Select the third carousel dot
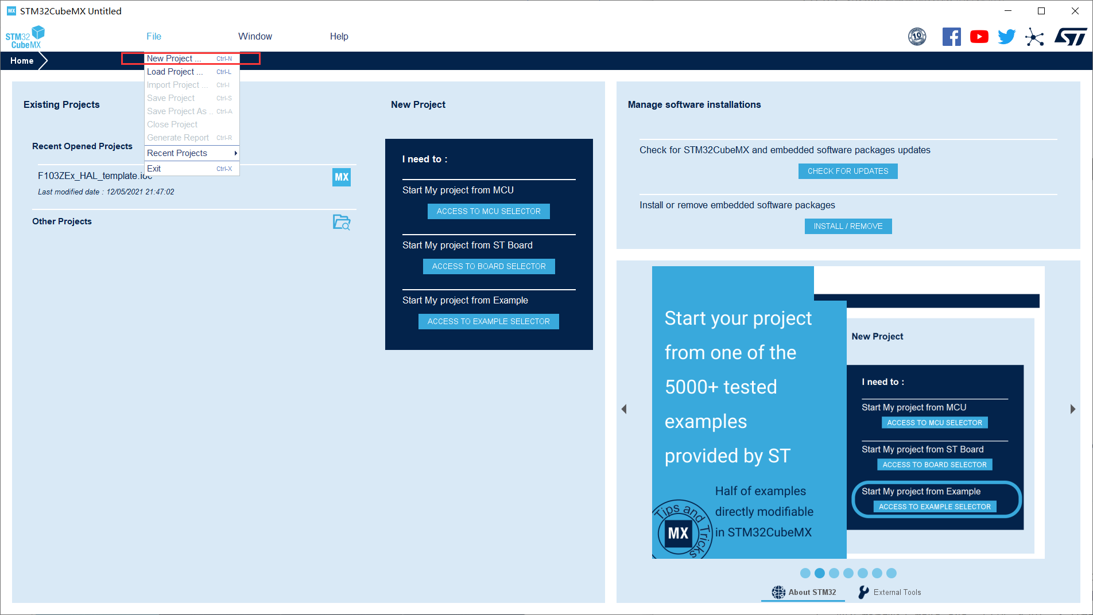Screen dimensions: 1093x615 click(834, 573)
